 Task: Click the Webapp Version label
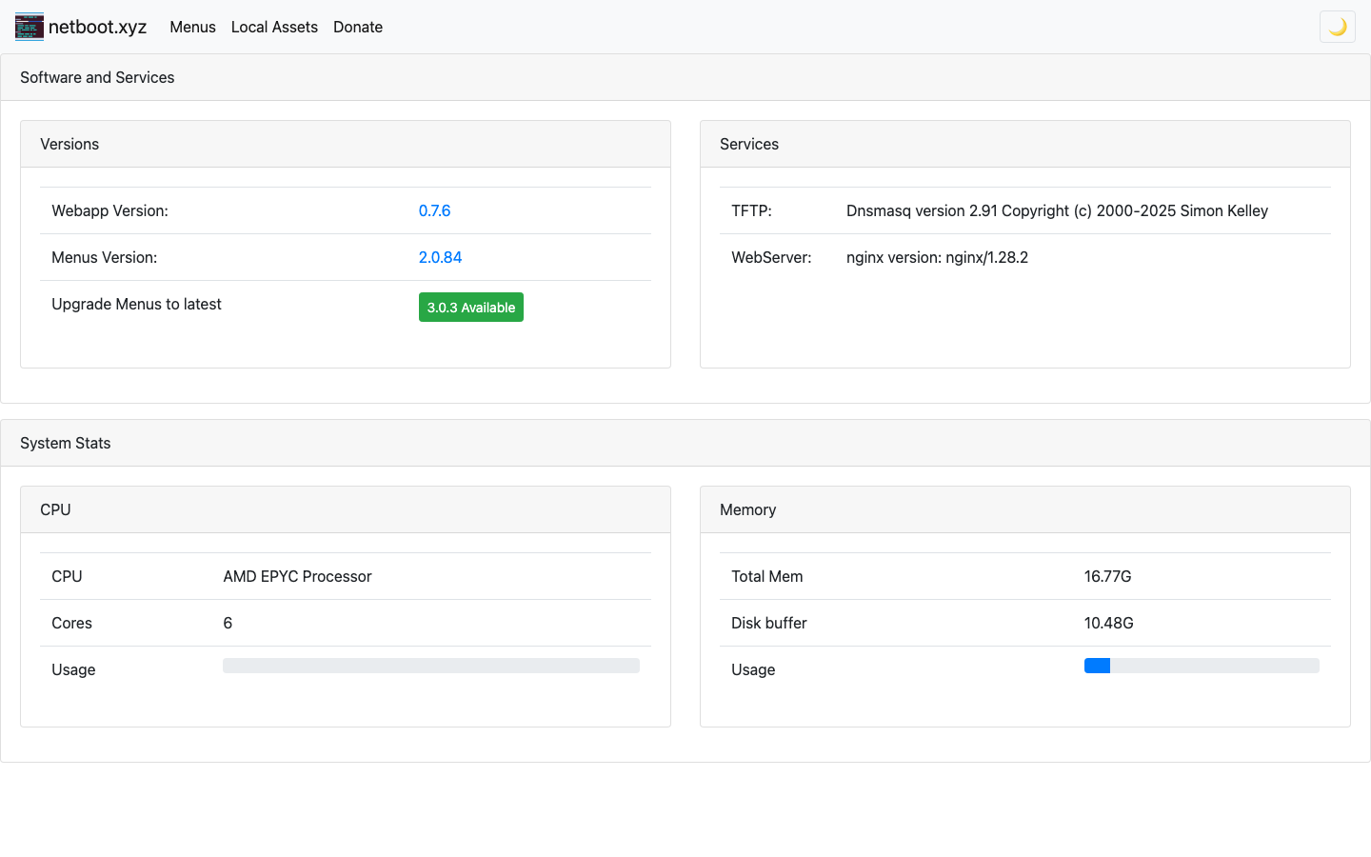click(109, 210)
